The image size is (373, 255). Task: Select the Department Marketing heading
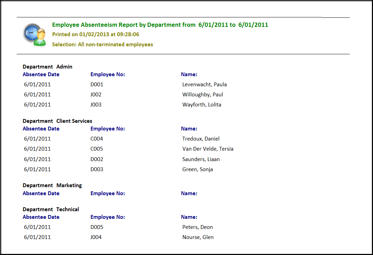tap(52, 185)
